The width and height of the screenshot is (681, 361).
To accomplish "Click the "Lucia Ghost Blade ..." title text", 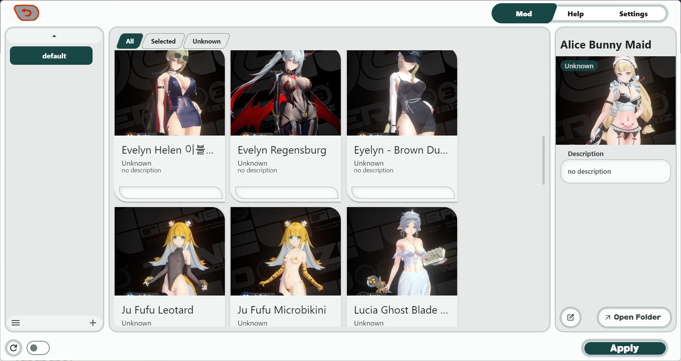I will (401, 310).
